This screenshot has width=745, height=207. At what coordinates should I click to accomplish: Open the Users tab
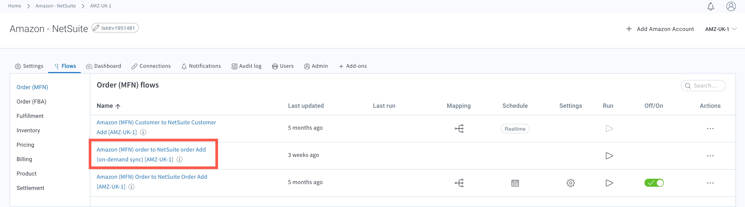[282, 66]
